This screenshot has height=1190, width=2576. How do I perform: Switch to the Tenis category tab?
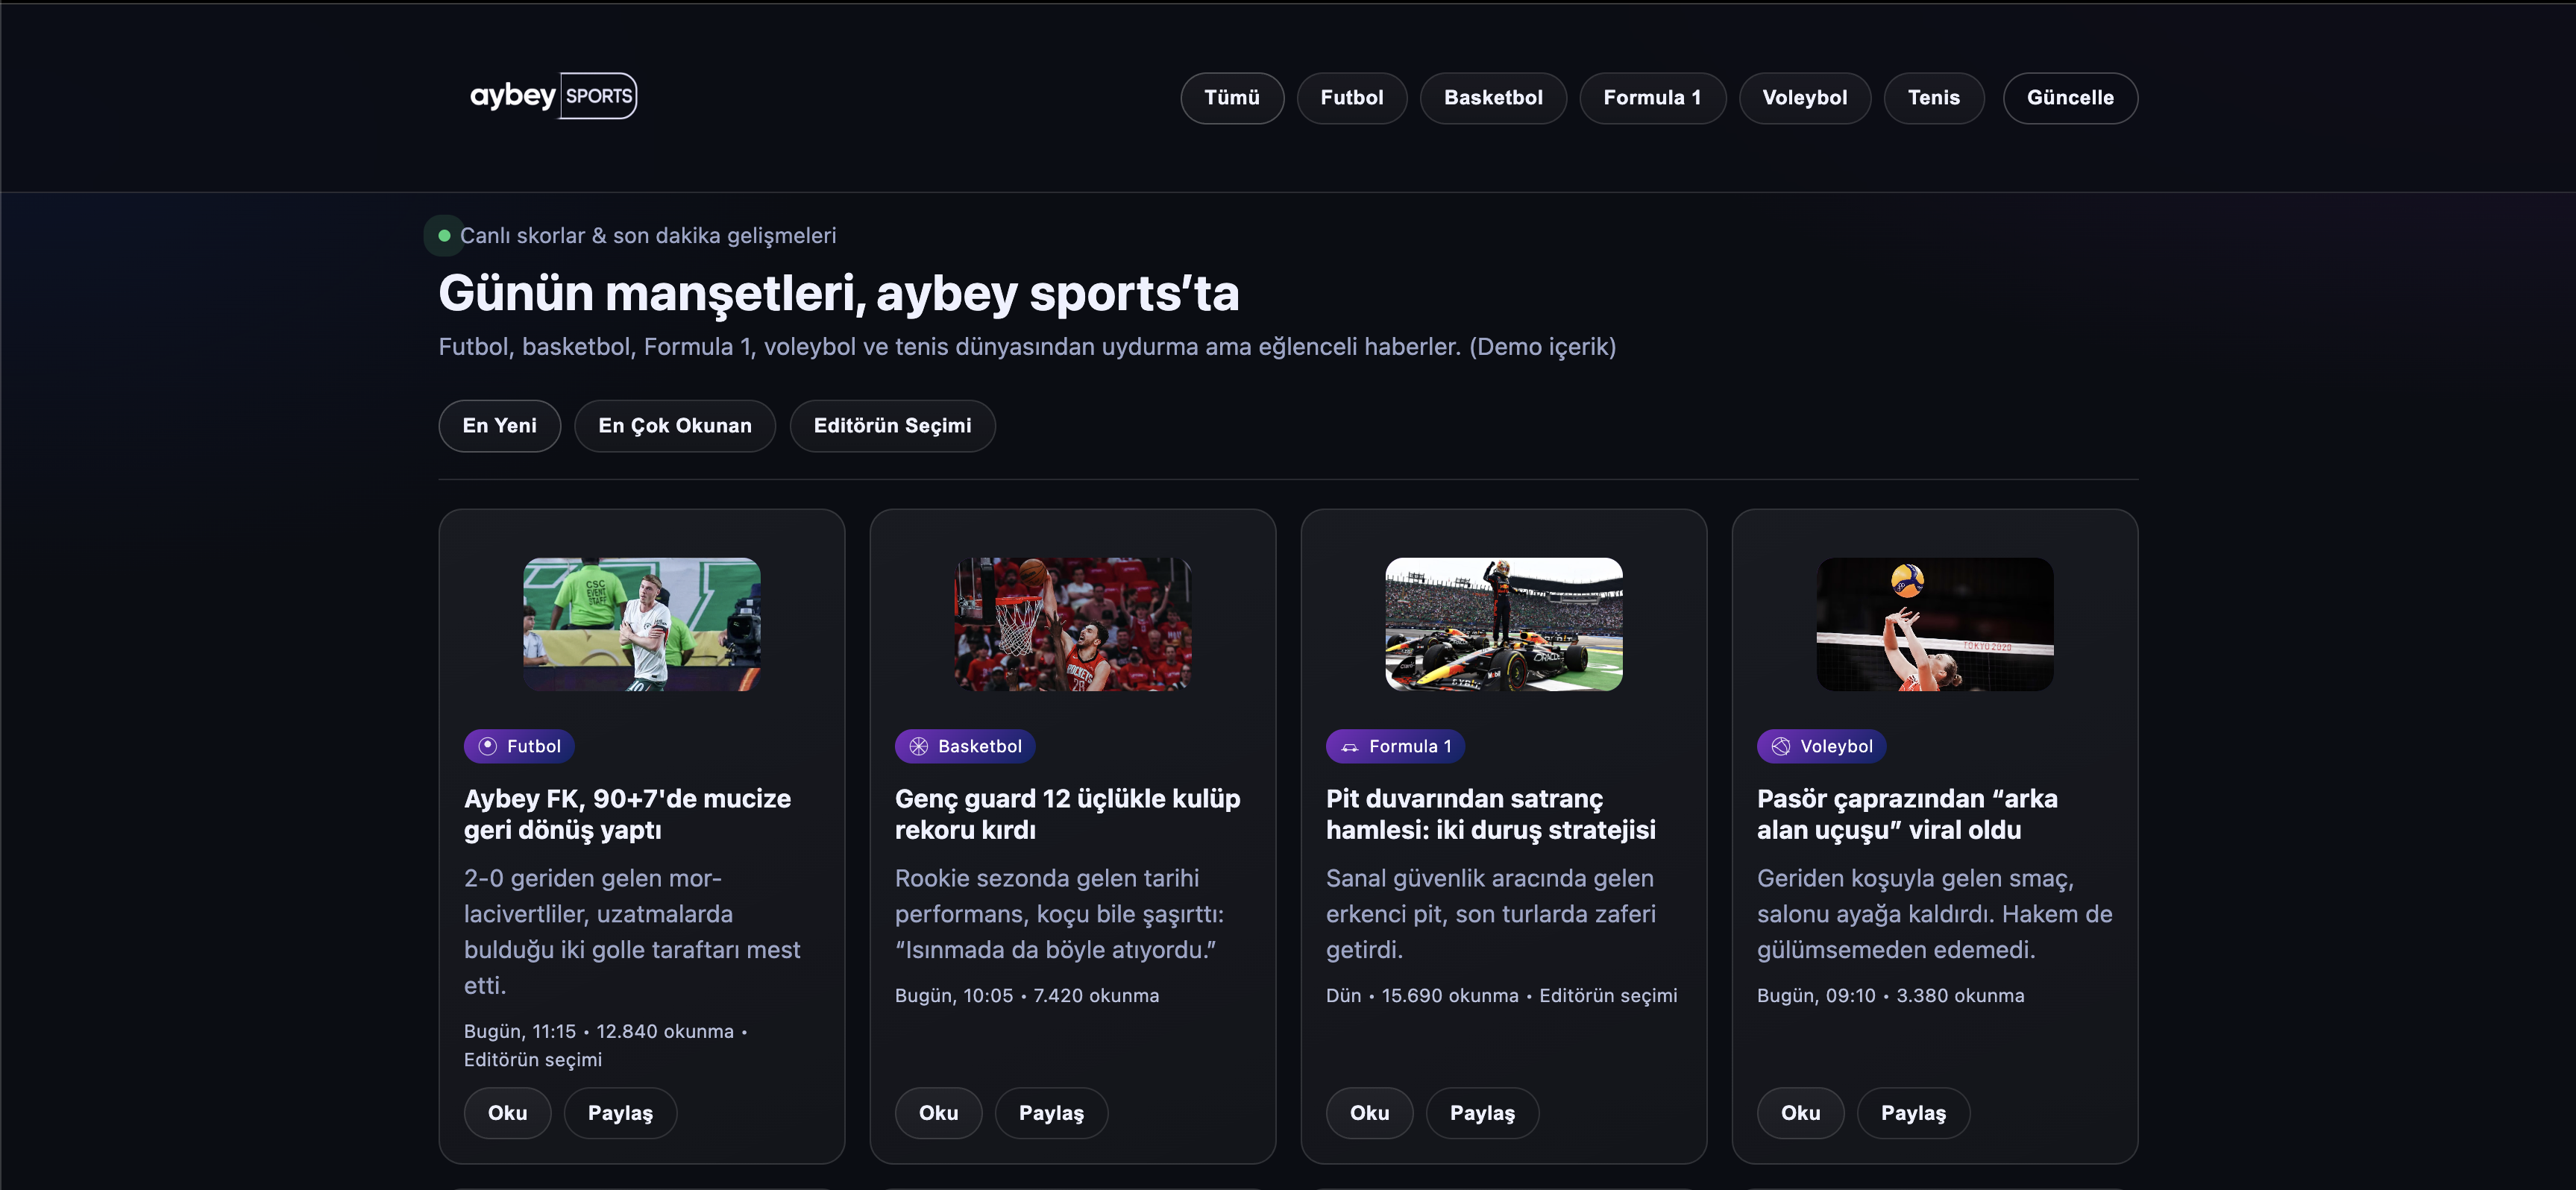pyautogui.click(x=1933, y=97)
